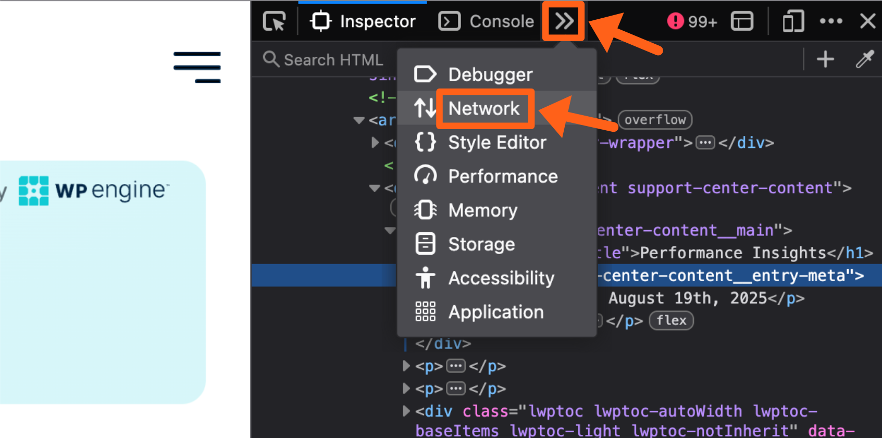The height and width of the screenshot is (438, 882).
Task: Switch to the Inspector tab
Action: 363,21
